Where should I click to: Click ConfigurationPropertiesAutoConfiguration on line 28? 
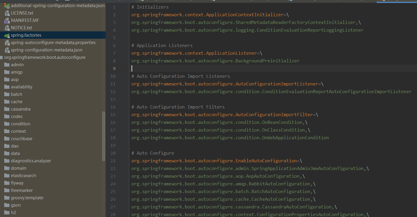(x=310, y=215)
